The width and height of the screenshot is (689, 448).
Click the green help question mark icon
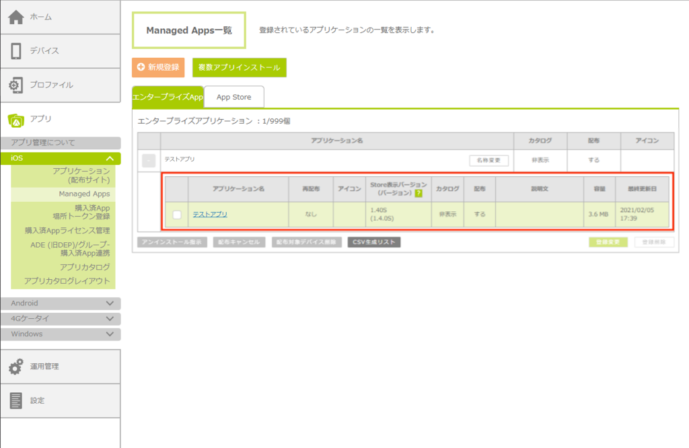click(x=419, y=193)
